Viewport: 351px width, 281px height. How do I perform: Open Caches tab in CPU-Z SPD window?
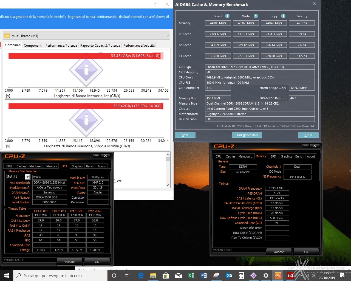(21, 166)
